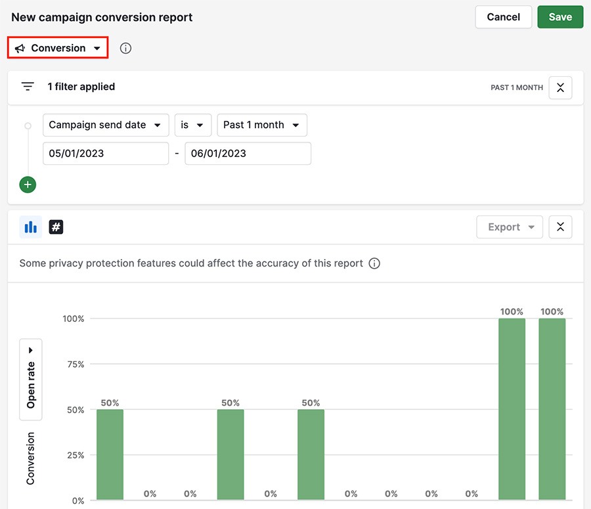The height and width of the screenshot is (509, 591).
Task: Add a new filter with the green plus button
Action: (28, 185)
